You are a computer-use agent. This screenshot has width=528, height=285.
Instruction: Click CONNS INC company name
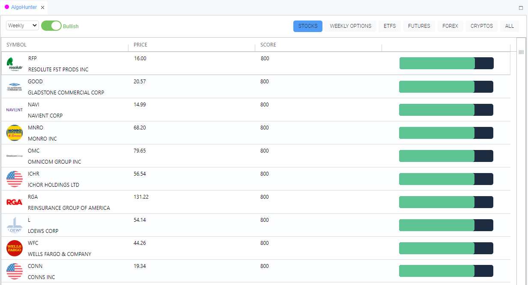pos(42,277)
